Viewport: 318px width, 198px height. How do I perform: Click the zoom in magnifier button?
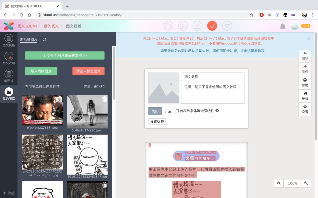coord(306,183)
